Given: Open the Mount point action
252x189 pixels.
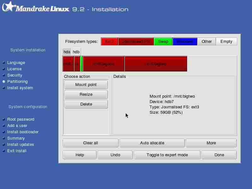Looking at the screenshot, I should 86,84.
